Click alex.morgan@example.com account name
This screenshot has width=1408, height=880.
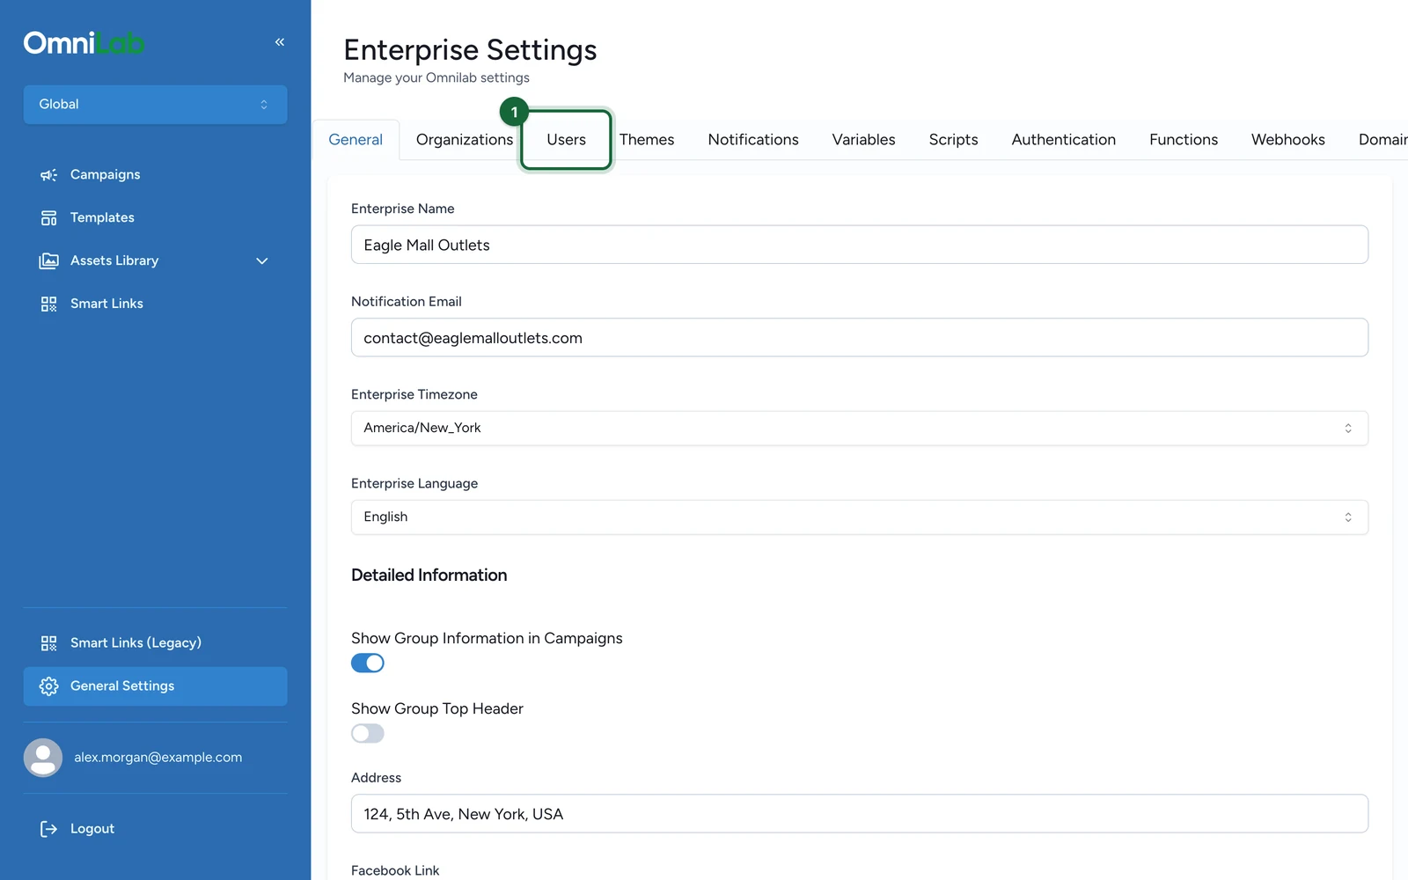158,758
